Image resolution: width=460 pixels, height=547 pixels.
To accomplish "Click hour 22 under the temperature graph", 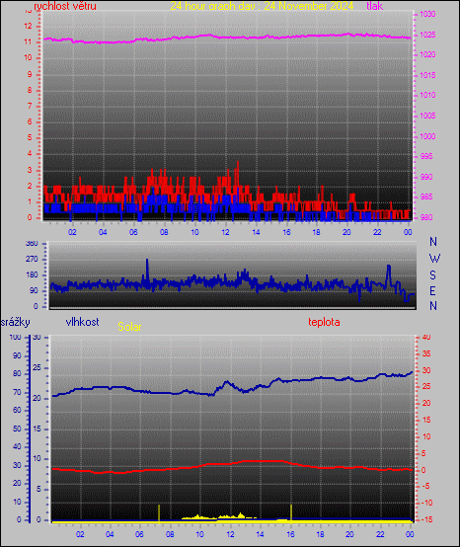I will pyautogui.click(x=380, y=534).
